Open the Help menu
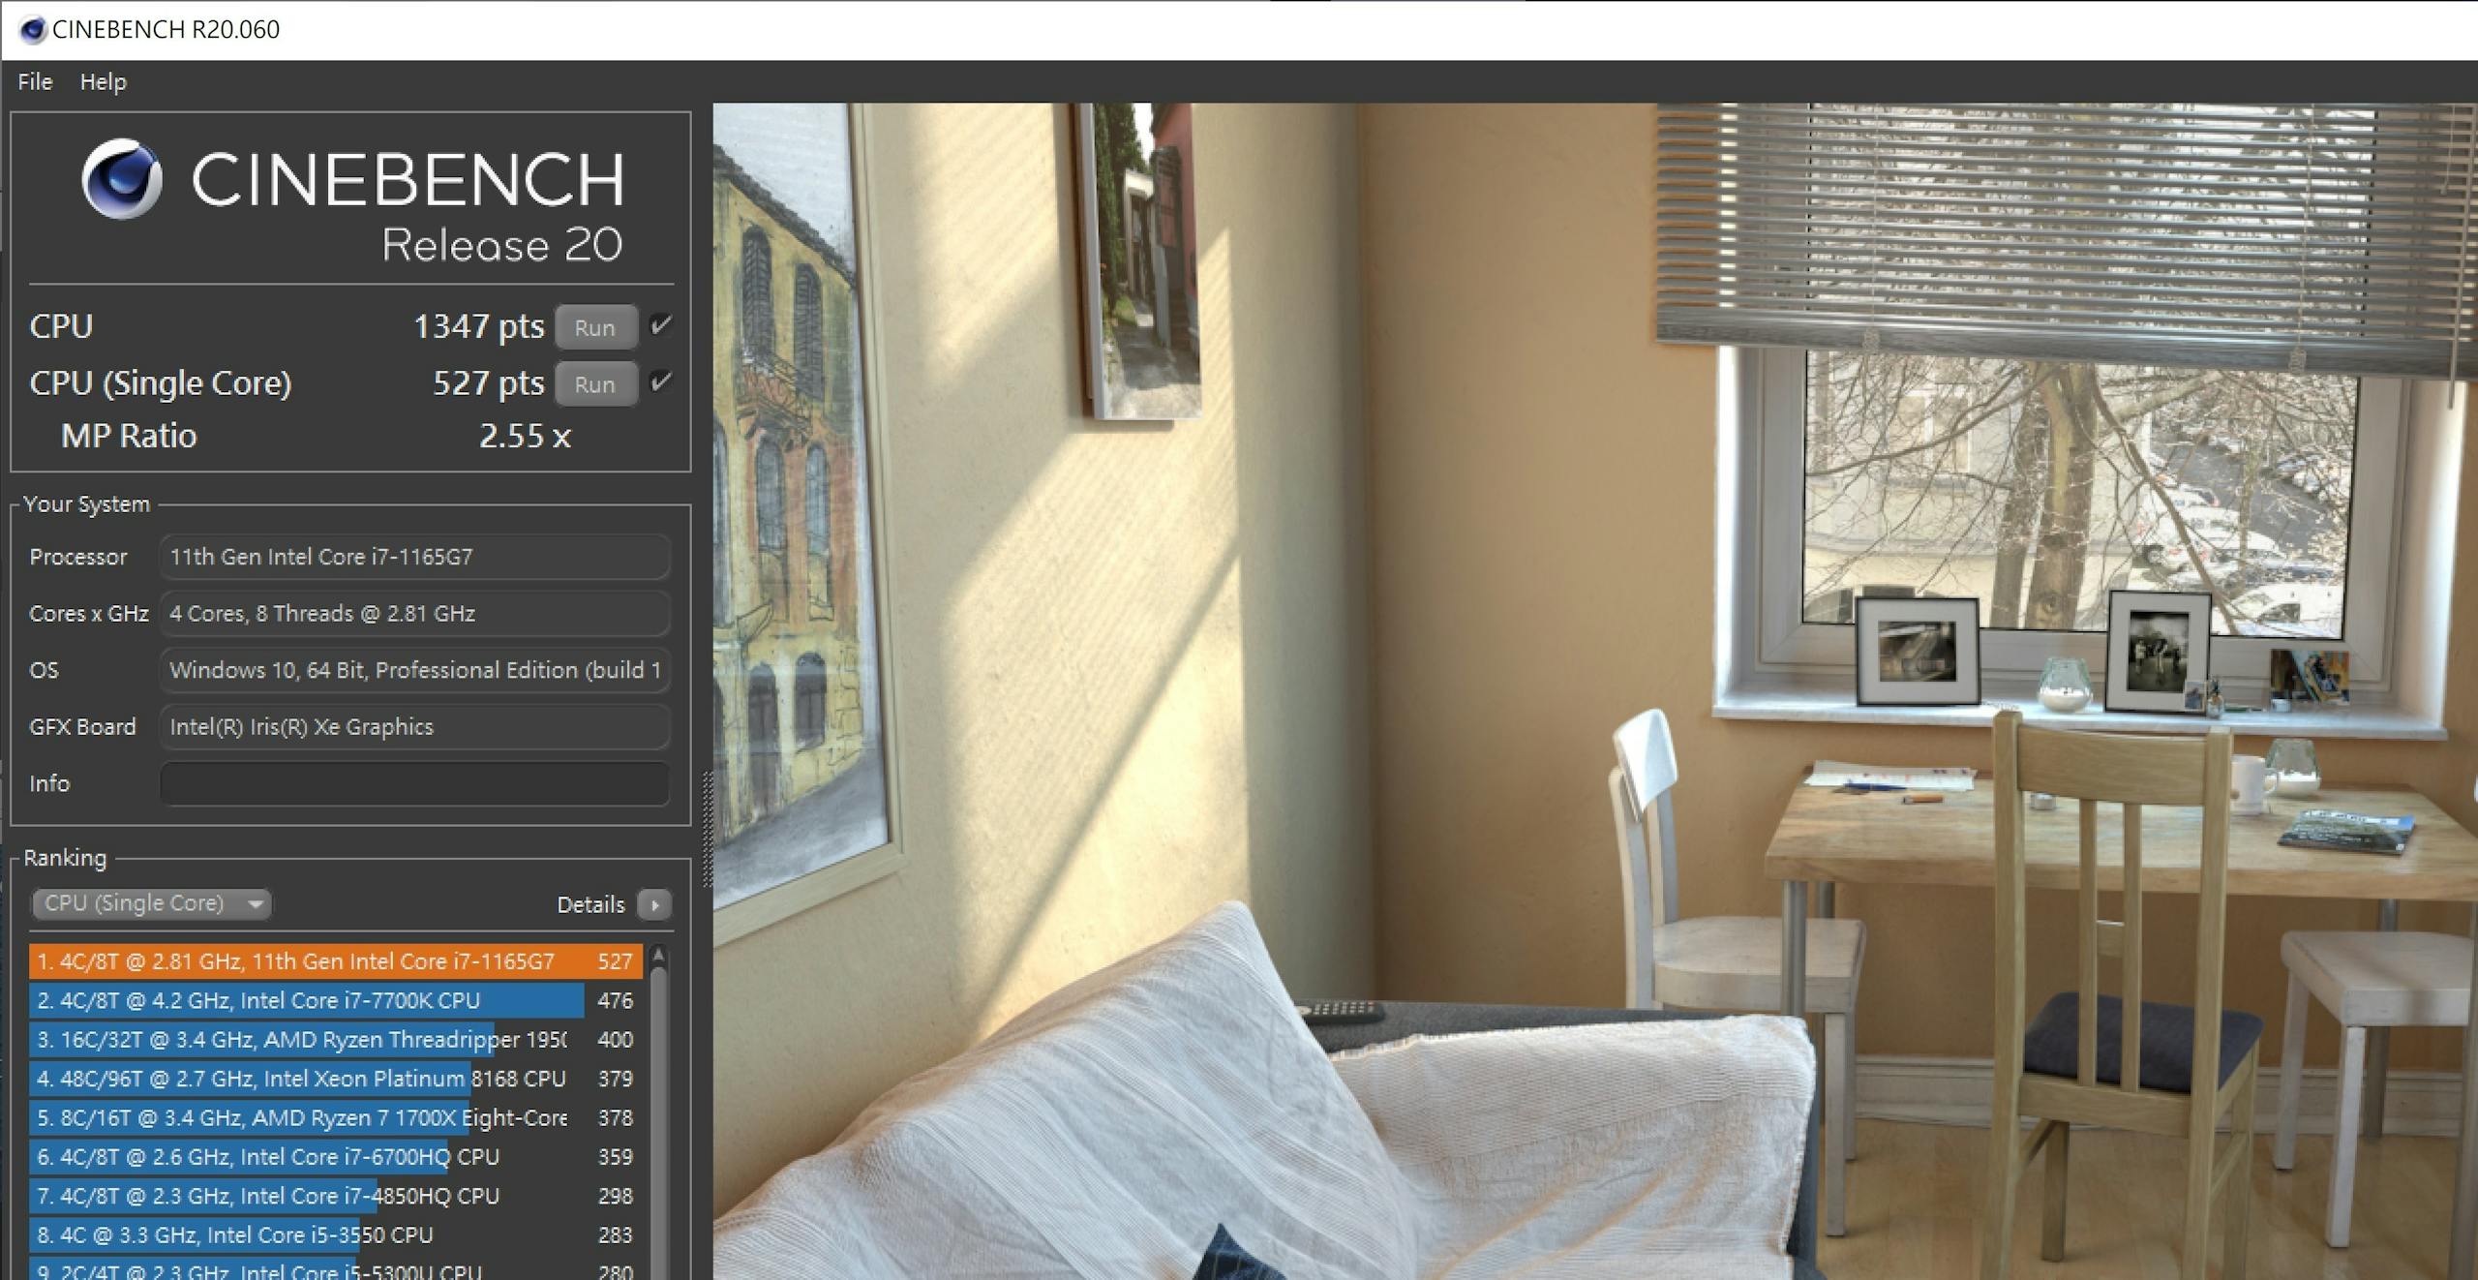Image resolution: width=2478 pixels, height=1280 pixels. coord(103,82)
